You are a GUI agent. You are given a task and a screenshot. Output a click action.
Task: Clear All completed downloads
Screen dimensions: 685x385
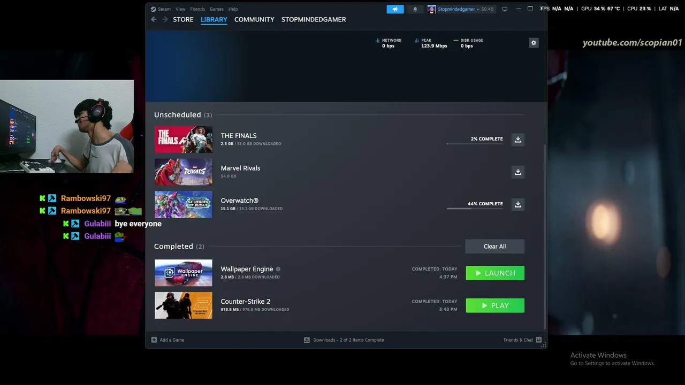tap(494, 247)
